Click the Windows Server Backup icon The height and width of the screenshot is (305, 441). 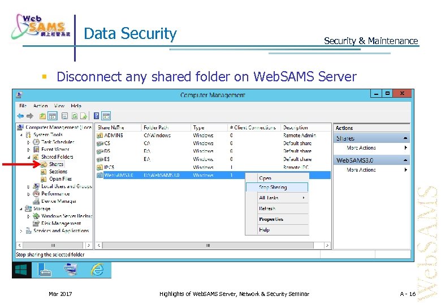pos(36,216)
